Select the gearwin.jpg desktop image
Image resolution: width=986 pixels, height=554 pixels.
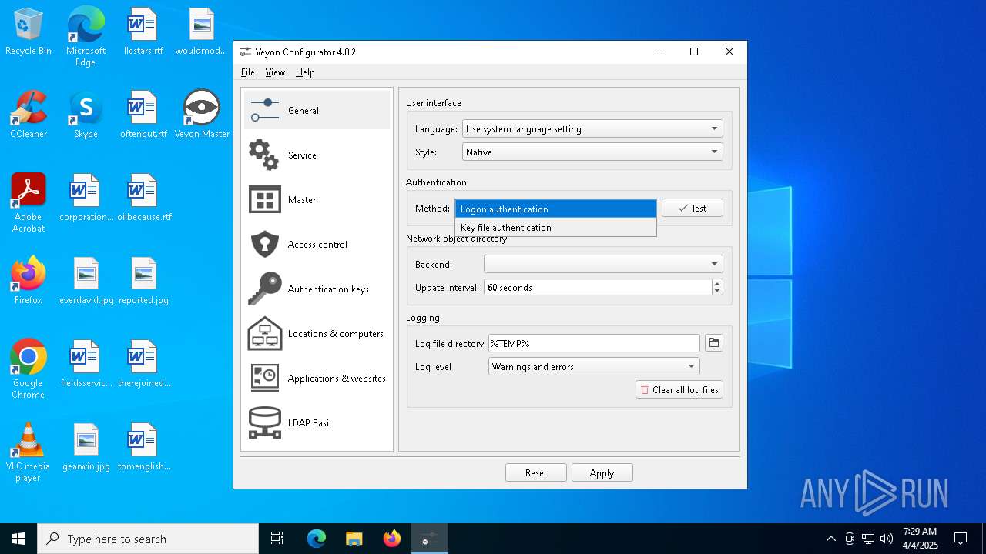(86, 448)
